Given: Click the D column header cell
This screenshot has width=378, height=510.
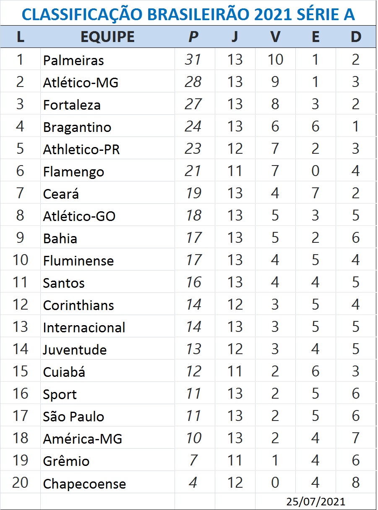Looking at the screenshot, I should 356,37.
